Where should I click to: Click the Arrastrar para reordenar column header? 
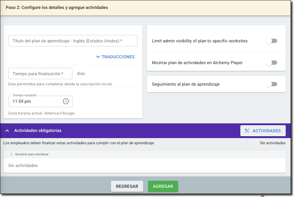[32, 154]
